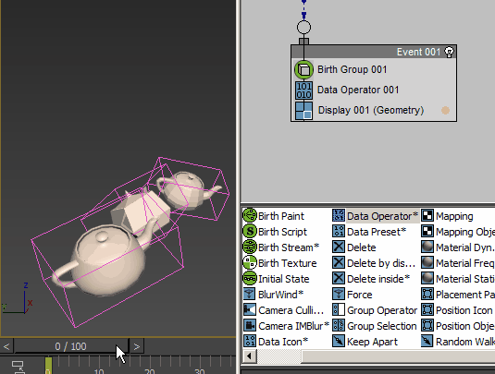The height and width of the screenshot is (374, 495).
Task: Select the Position Icon operator icon
Action: click(x=427, y=310)
